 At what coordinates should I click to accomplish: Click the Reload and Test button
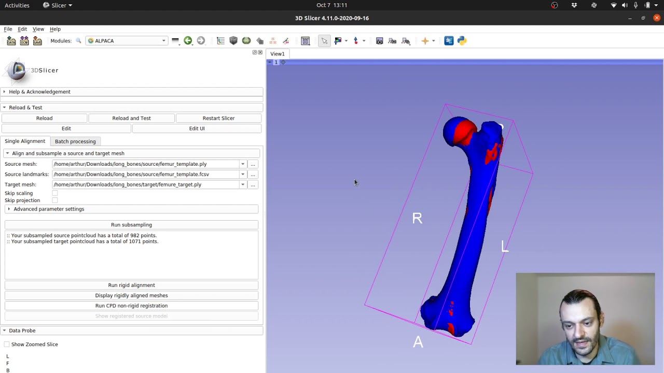tap(131, 118)
